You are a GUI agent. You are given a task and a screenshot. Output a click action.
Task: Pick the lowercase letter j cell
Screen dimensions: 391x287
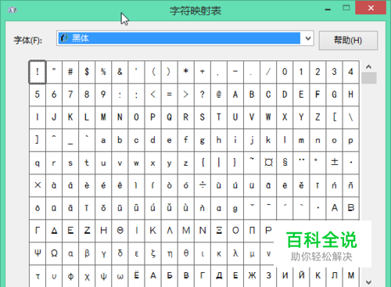[252, 140]
